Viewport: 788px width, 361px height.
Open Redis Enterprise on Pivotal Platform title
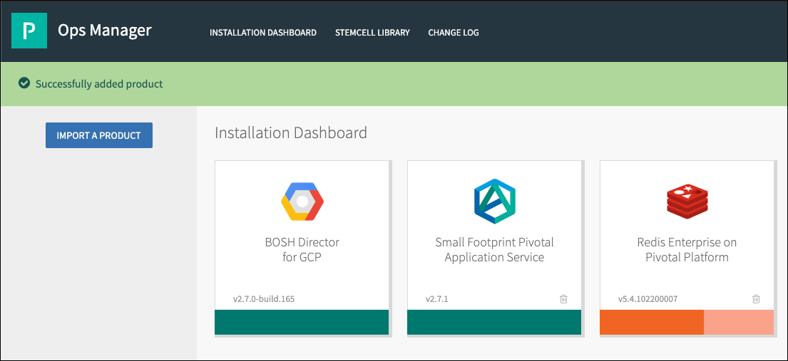(687, 249)
